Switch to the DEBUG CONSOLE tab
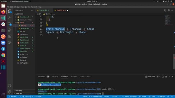 86,76
